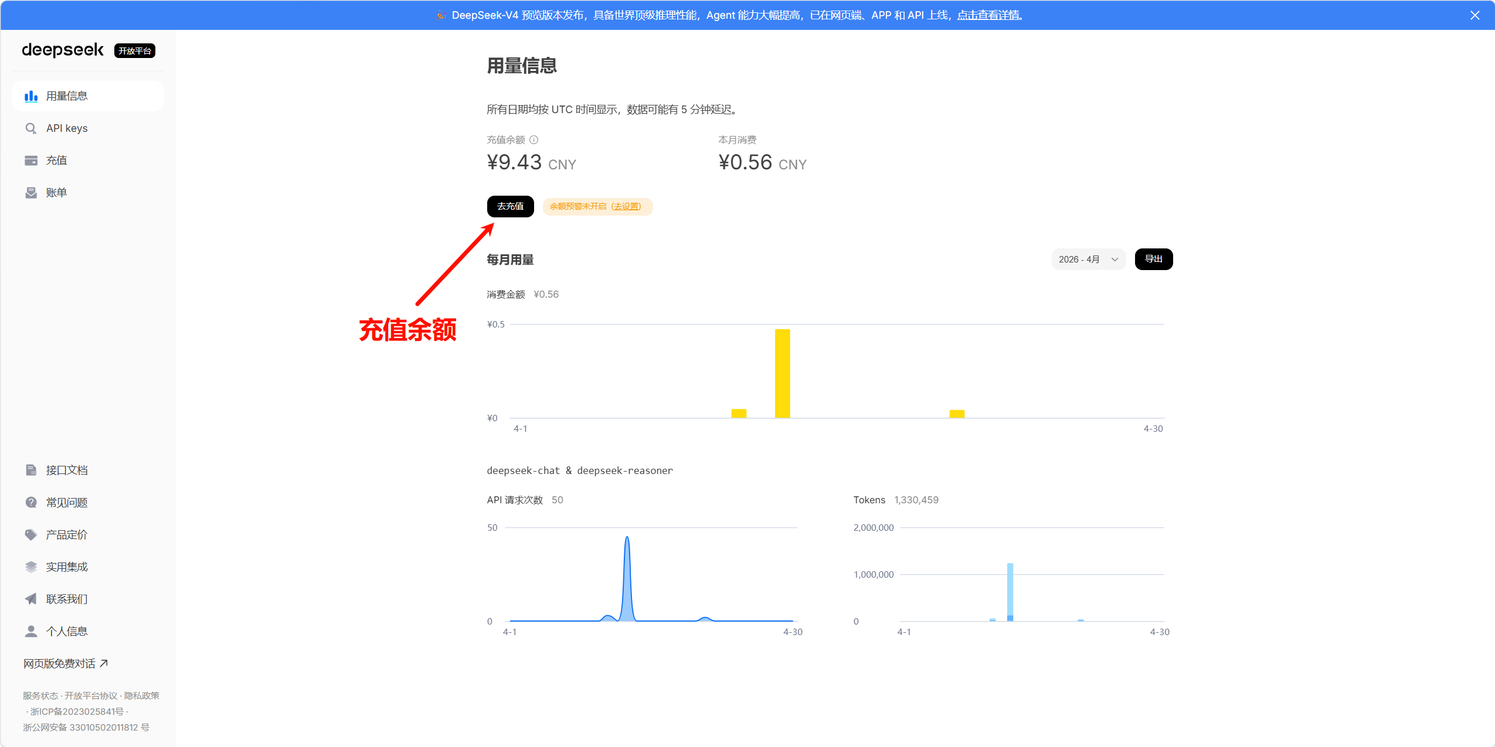The height and width of the screenshot is (747, 1495).
Task: Click the 实用集成 layers icon
Action: coord(31,567)
